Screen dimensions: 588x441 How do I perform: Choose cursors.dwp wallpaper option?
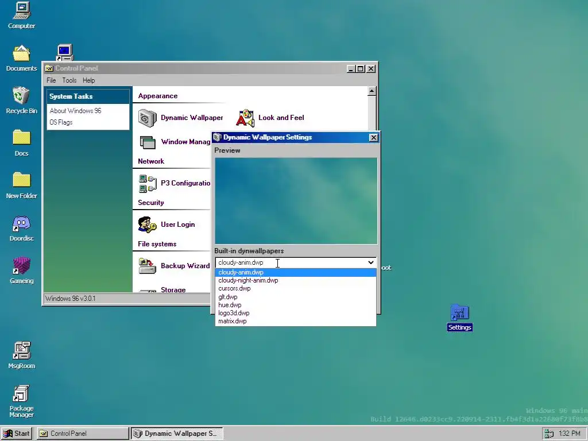296,289
